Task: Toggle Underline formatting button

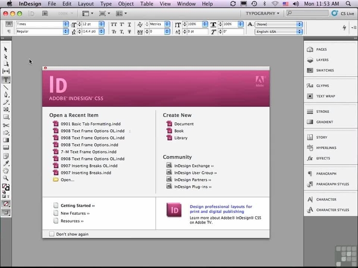Action: point(129,24)
